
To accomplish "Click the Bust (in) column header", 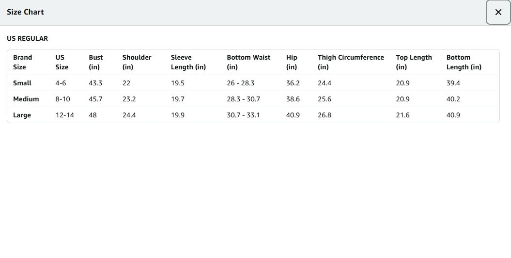I will pyautogui.click(x=96, y=62).
